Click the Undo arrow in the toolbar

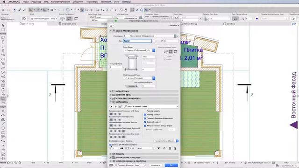point(4,10)
